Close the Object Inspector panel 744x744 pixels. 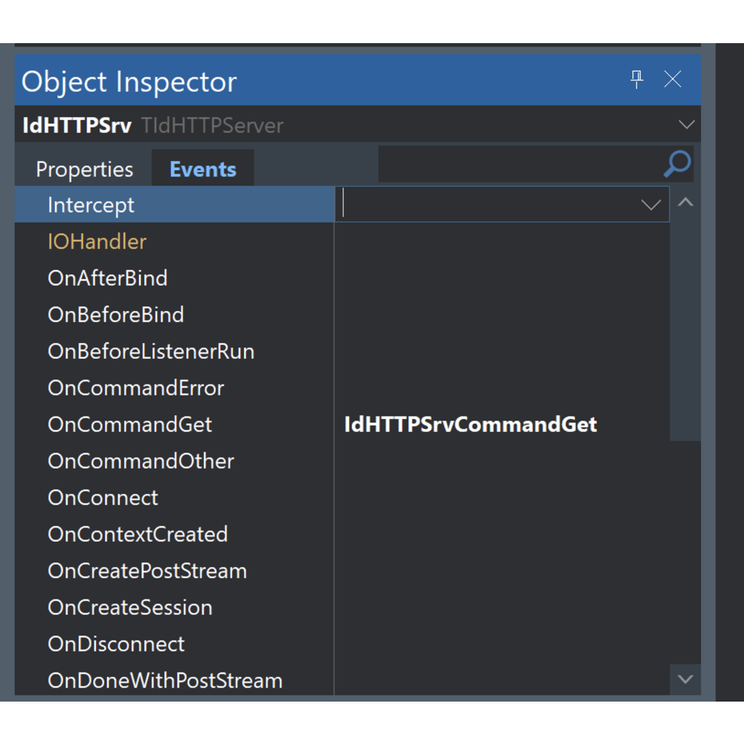coord(673,80)
